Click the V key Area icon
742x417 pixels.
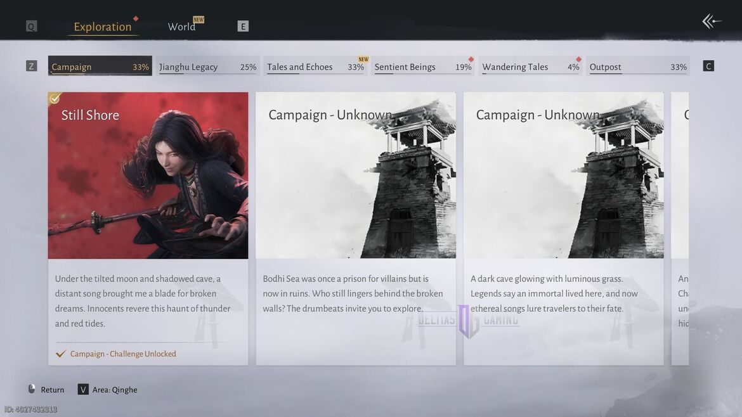tap(83, 390)
